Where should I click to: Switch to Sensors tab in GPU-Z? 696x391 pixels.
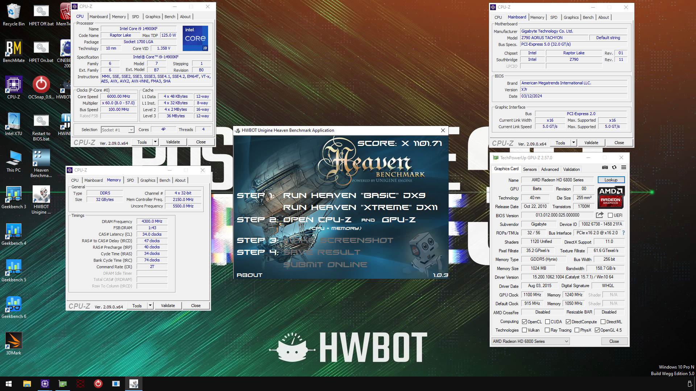point(530,169)
